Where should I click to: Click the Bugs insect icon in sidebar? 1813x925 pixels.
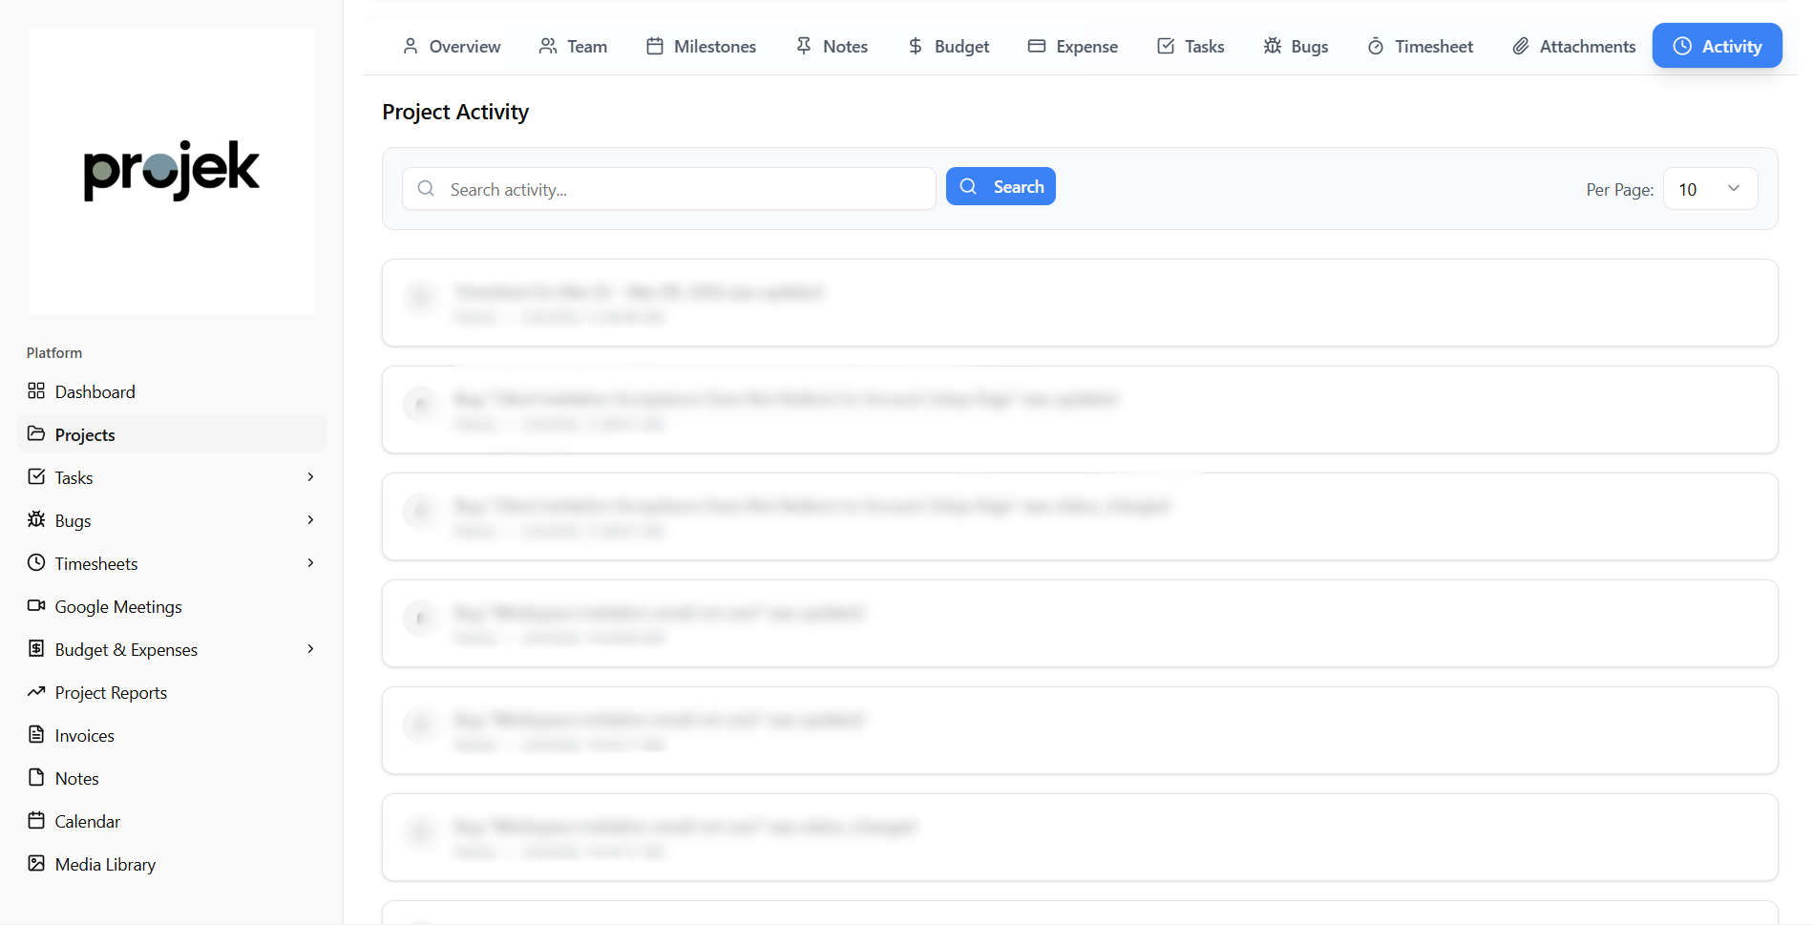pyautogui.click(x=36, y=519)
